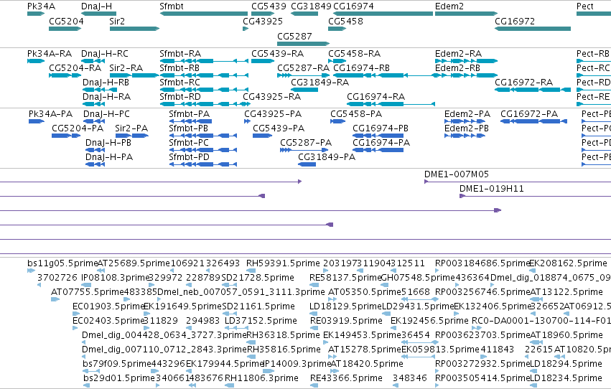Viewport: 611px width, 389px height.
Task: Select protein Sir2-PA
Action: pos(133,136)
